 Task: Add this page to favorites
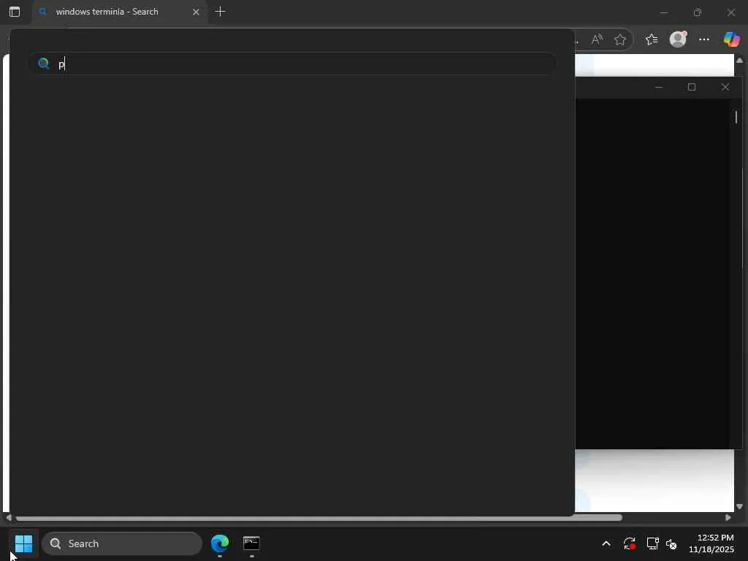click(620, 39)
